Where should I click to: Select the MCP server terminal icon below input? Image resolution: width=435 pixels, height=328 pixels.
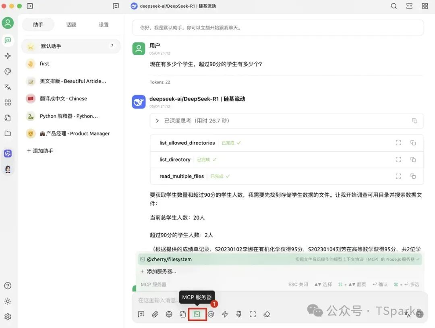[x=197, y=314]
